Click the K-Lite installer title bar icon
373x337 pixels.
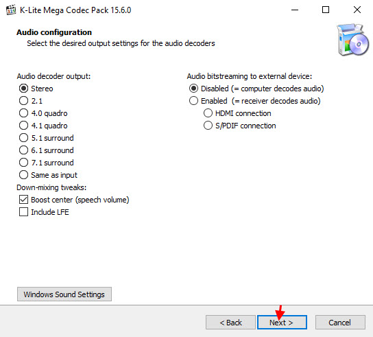click(x=11, y=10)
